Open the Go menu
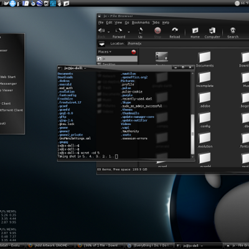This screenshot has width=249, height=249. click(x=127, y=22)
